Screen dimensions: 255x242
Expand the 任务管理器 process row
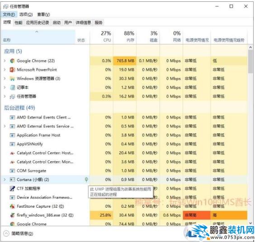5,97
